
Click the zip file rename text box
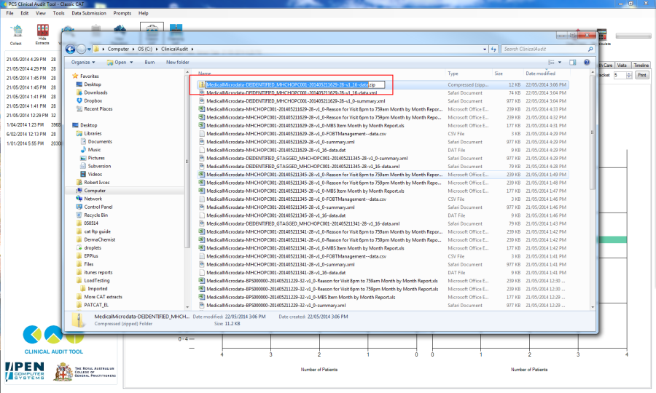(x=295, y=84)
